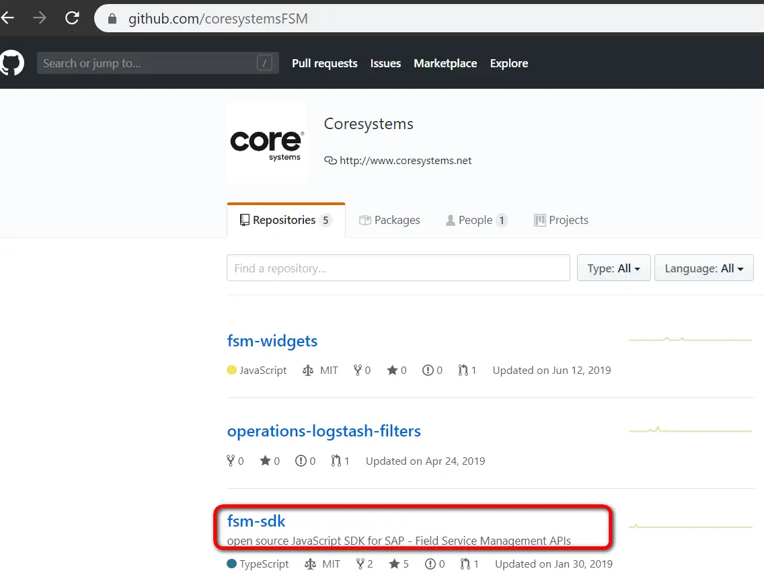Screen dimensions: 764x575
Task: Click the star icon for fsm-sdk
Action: [394, 564]
